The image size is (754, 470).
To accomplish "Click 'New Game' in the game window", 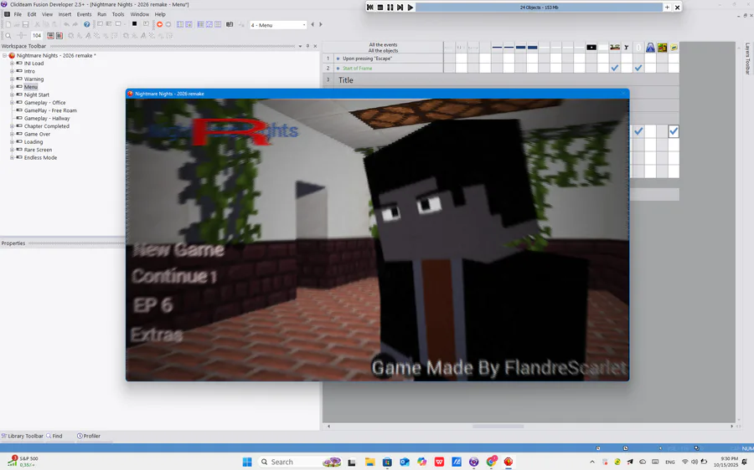I will [x=178, y=250].
